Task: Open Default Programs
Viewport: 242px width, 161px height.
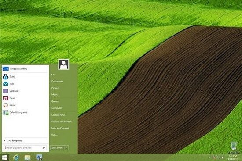Action: pyautogui.click(x=25, y=112)
